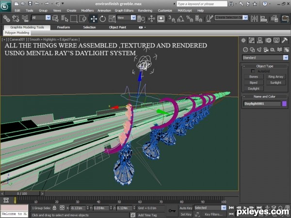Select the Link tool in main toolbar
291x218 pixels.
7,18
